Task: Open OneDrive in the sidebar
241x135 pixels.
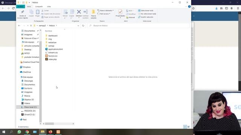Action: (25, 72)
